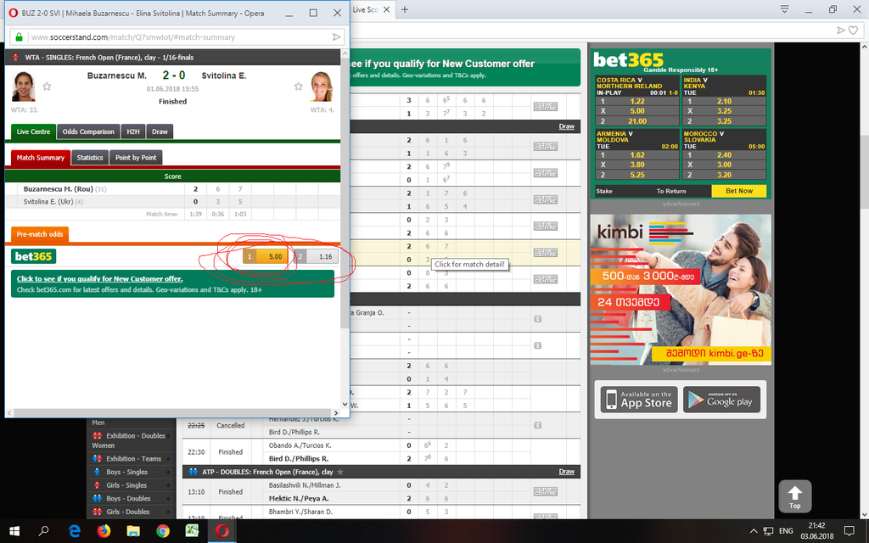Open Exhibition - Teams sidebar item
The image size is (869, 543).
click(133, 459)
